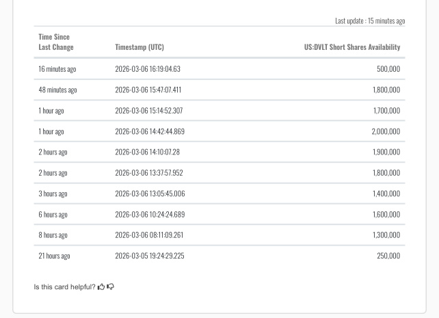Select timestamp 2026-03-06 15:14:52.307
Viewport: 439px width, 318px height.
coord(149,111)
